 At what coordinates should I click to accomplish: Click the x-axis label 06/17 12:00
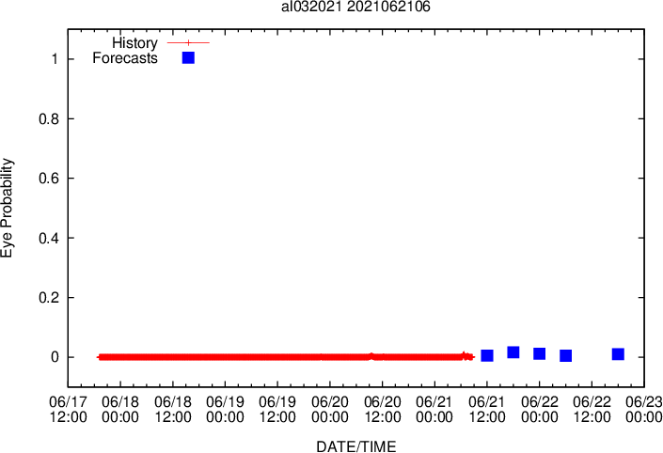pyautogui.click(x=68, y=410)
